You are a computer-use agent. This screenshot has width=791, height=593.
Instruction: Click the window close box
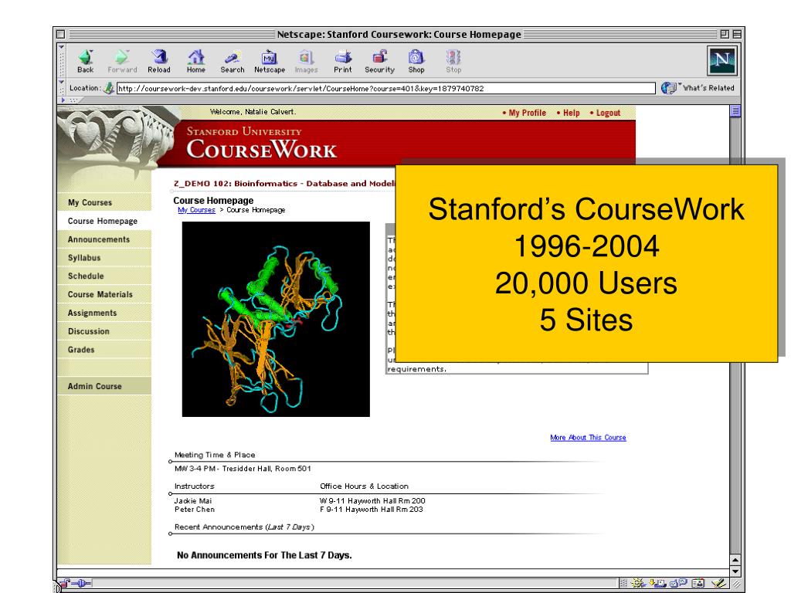click(60, 34)
